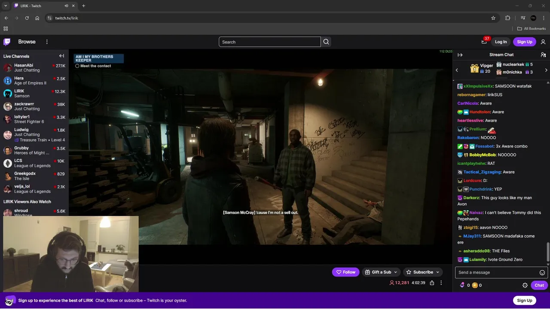Click the BobbyMcBob username in chat
Image resolution: width=550 pixels, height=309 pixels.
coord(483,155)
